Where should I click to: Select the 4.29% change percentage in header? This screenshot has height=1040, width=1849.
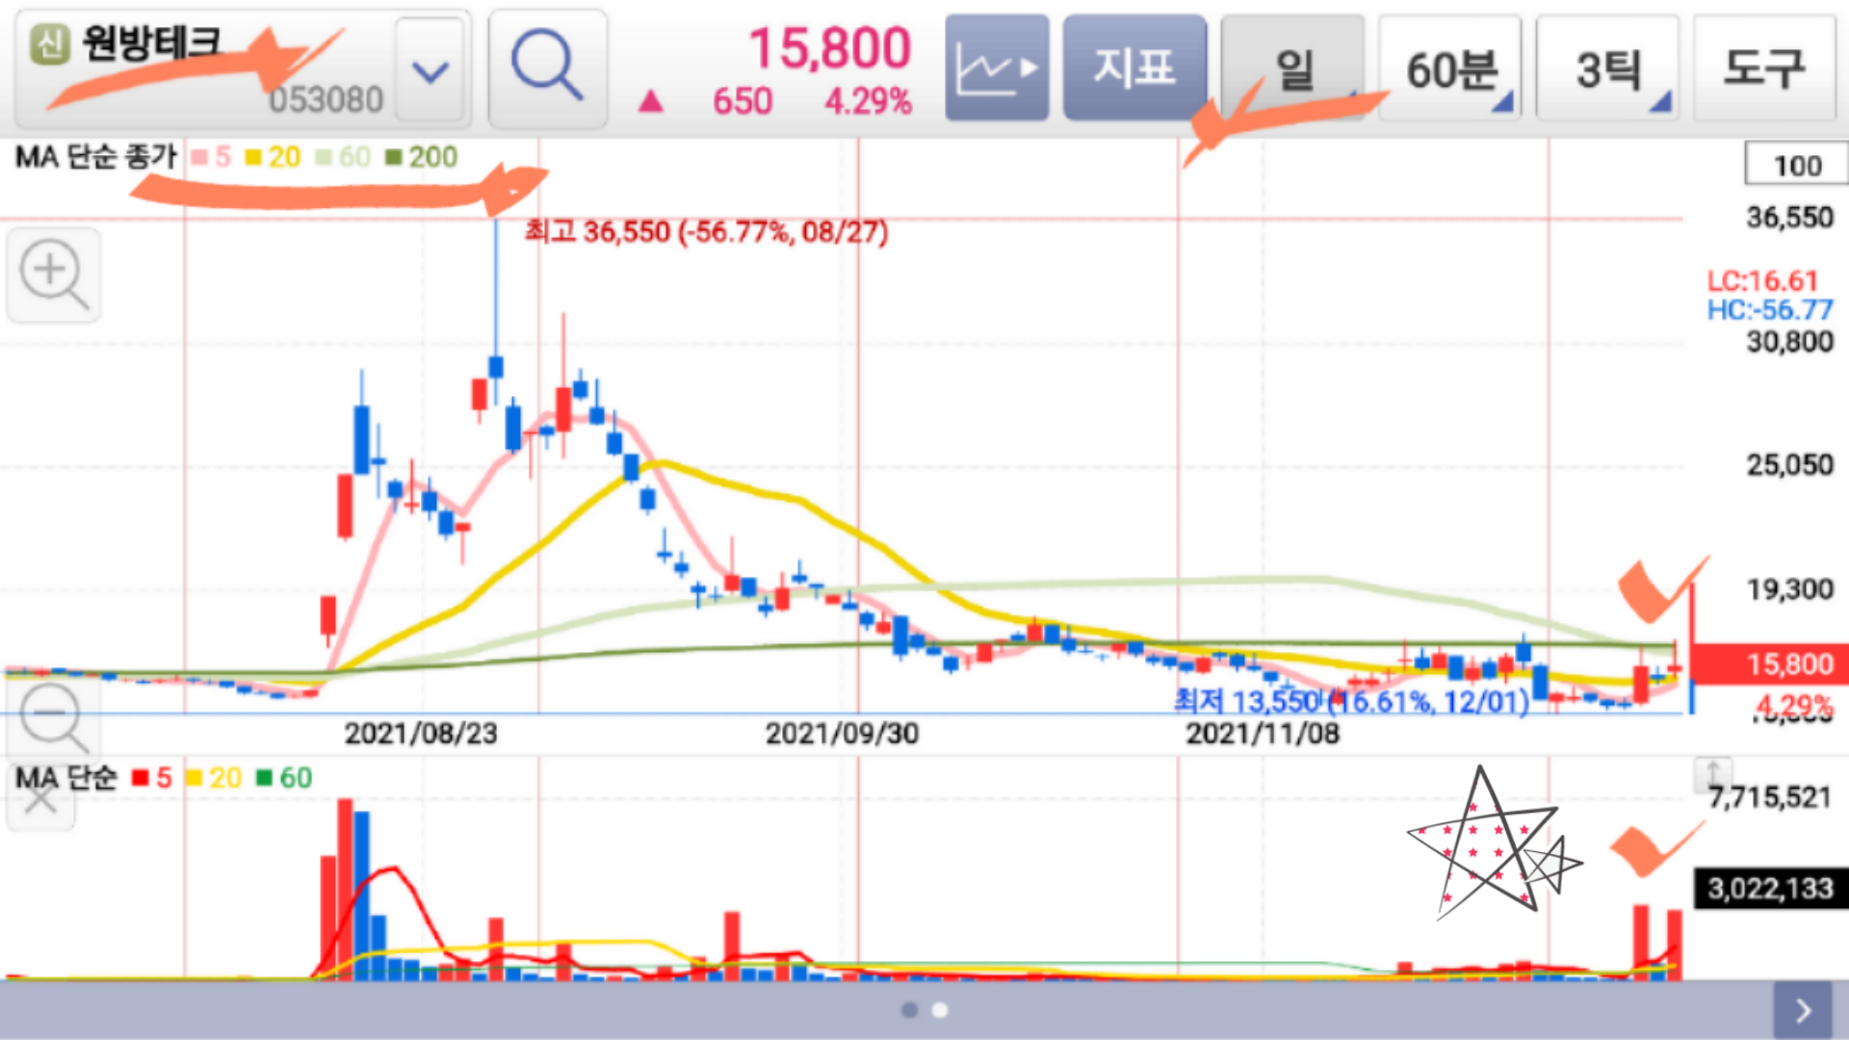(868, 101)
